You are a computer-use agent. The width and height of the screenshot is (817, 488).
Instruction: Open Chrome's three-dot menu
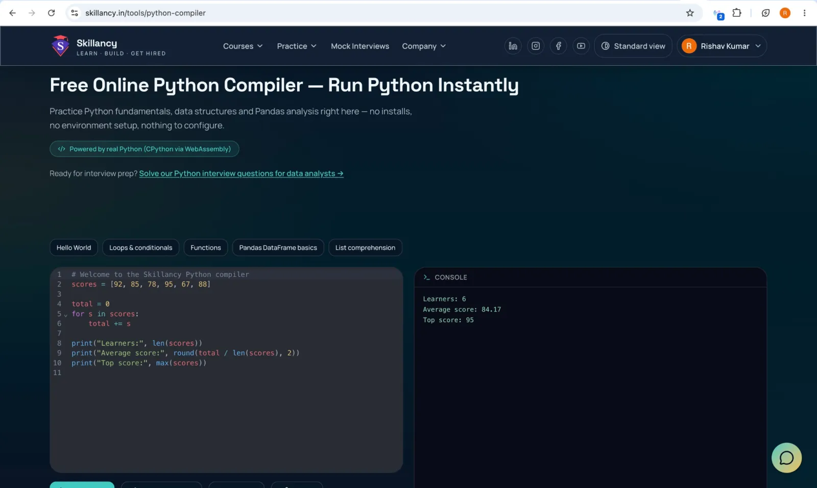pos(804,13)
